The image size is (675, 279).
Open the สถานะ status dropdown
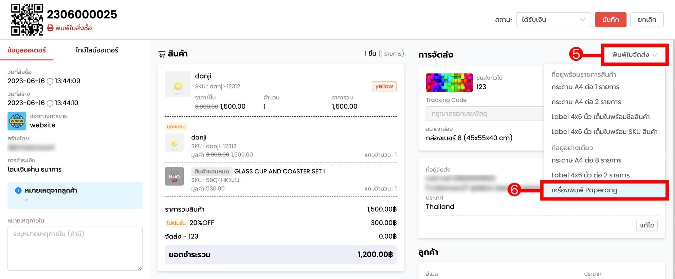[x=553, y=20]
